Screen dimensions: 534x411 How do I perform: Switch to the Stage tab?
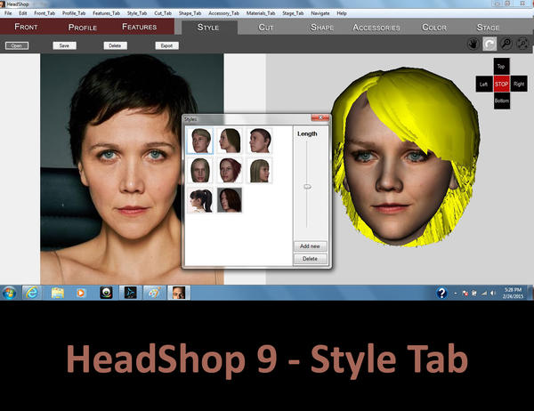pyautogui.click(x=488, y=28)
